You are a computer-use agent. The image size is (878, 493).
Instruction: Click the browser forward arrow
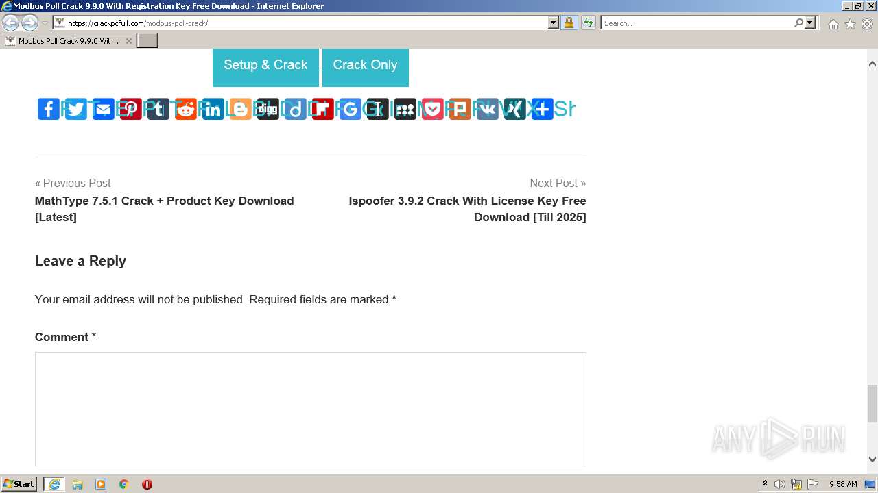click(x=29, y=23)
